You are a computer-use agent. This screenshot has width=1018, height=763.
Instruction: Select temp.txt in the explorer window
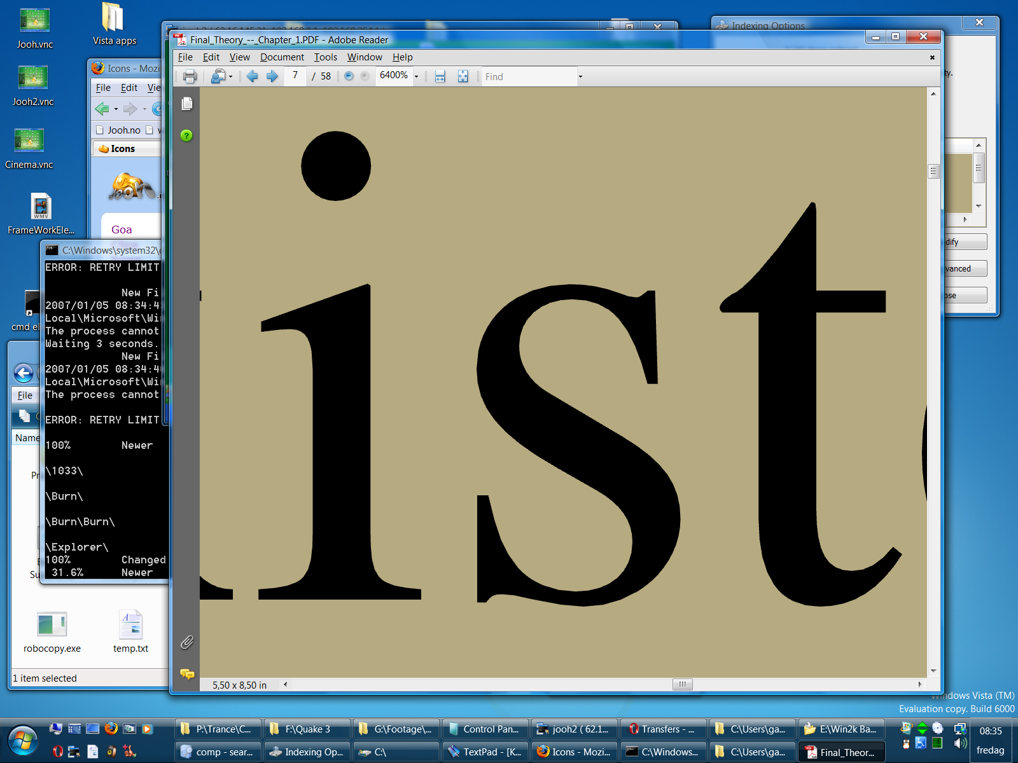[x=130, y=632]
